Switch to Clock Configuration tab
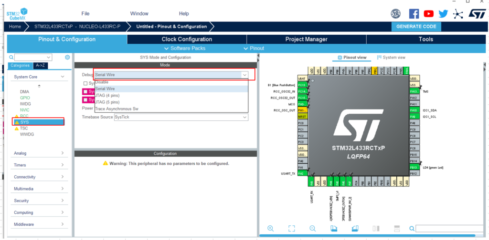Viewport: 489px width, 240px height. coord(187,39)
